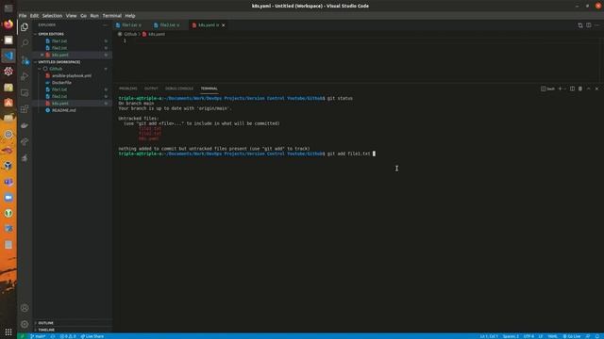Image resolution: width=604 pixels, height=339 pixels.
Task: Show Applications grid in Ubuntu dock
Action: tap(8, 331)
